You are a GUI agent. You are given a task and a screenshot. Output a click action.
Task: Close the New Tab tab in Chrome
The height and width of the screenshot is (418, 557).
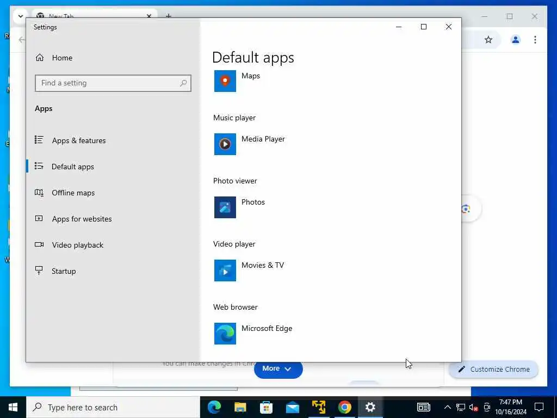[x=149, y=16]
